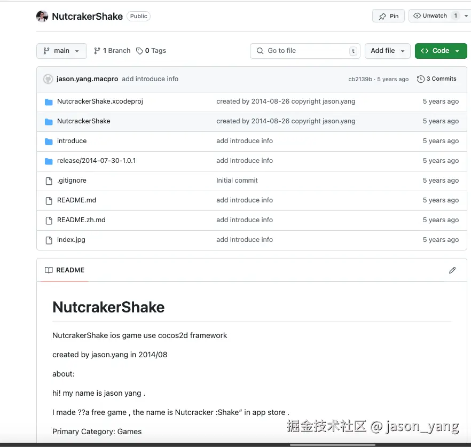Open commit message on NutcrackerShake.xcodeproj row

286,101
